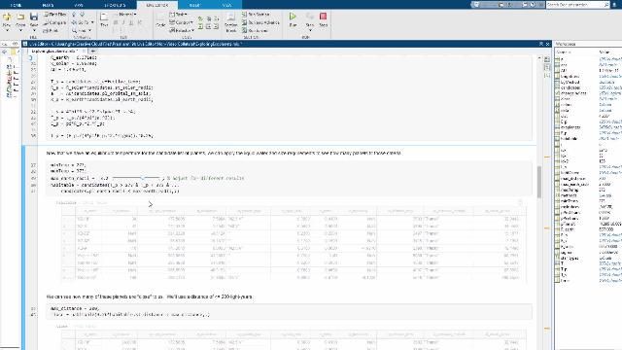Click the Run button in the toolbar
Image resolution: width=622 pixels, height=350 pixels.
[x=293, y=19]
